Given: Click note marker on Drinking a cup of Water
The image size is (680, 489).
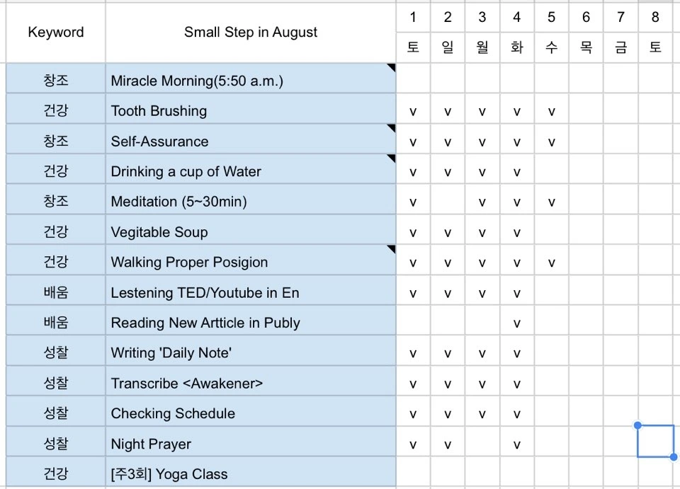Looking at the screenshot, I should pyautogui.click(x=392, y=158).
